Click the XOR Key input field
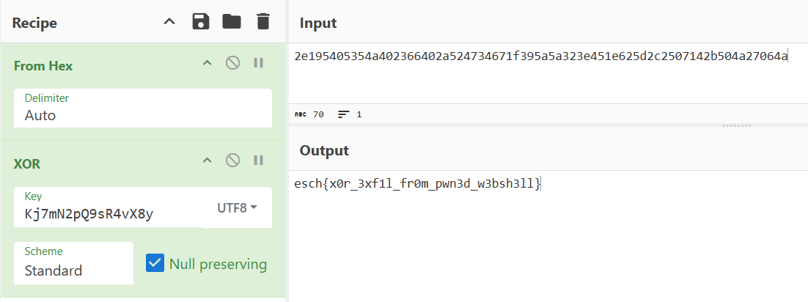808x302 pixels. click(x=109, y=207)
